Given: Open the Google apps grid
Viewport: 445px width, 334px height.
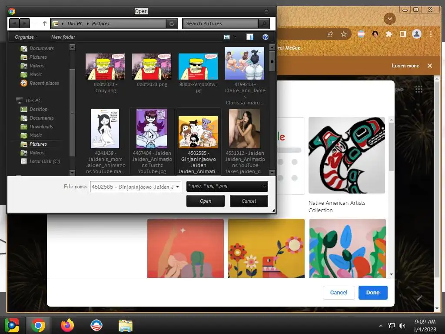Looking at the screenshot, I should coord(419,89).
